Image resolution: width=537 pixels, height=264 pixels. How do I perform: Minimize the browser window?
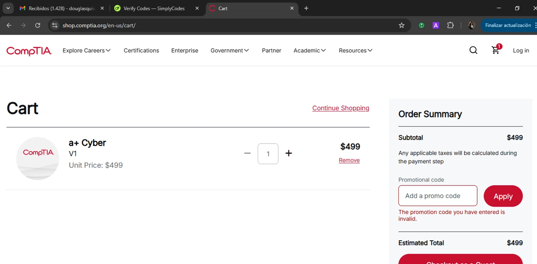point(499,8)
